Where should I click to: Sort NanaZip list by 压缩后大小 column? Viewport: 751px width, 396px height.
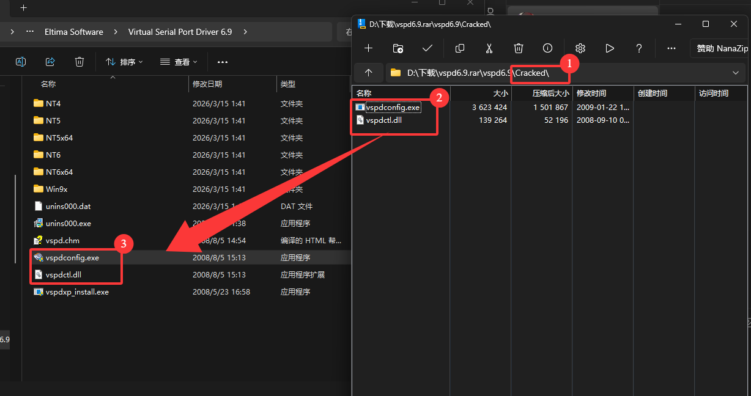pyautogui.click(x=541, y=94)
